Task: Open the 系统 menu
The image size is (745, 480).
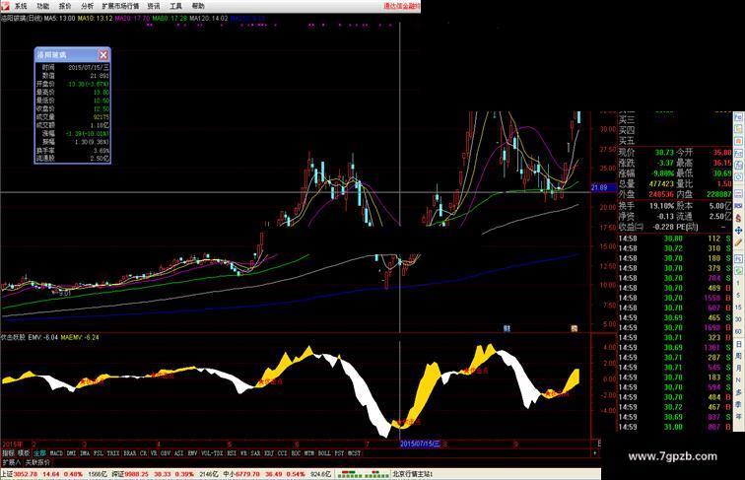Action: [21, 6]
